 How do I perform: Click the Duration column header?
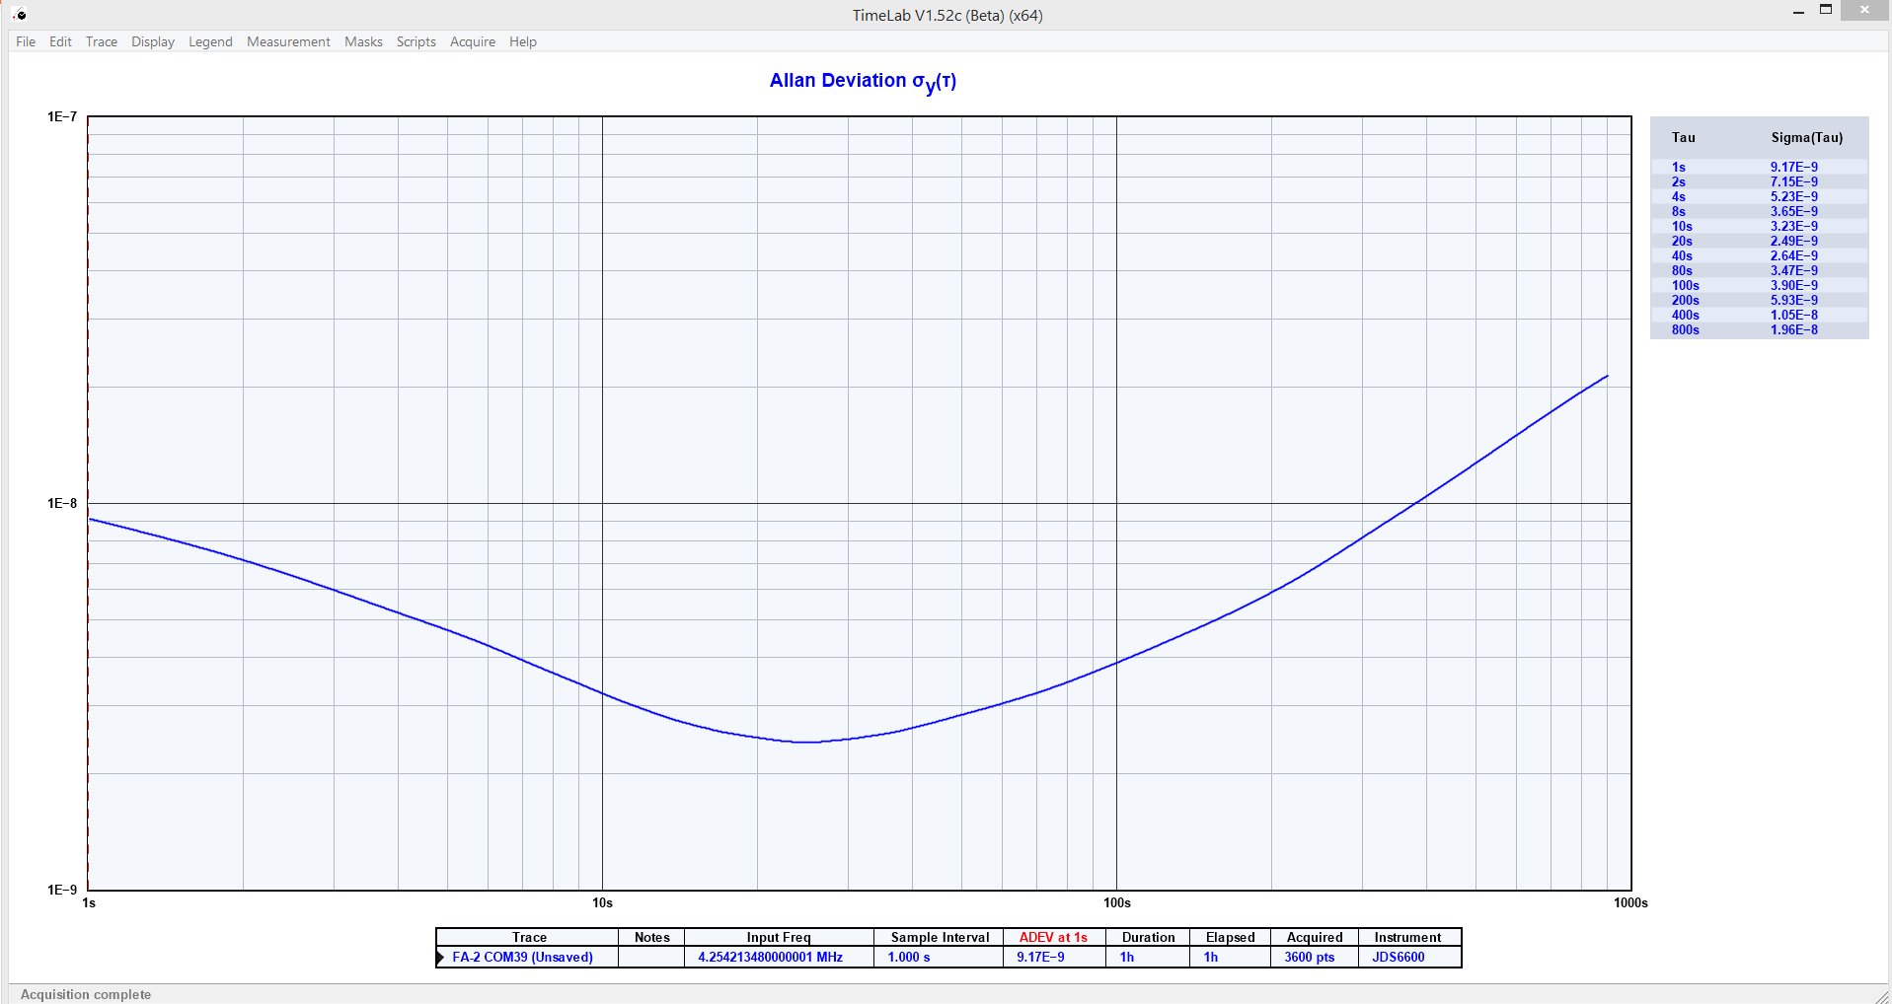pos(1148,937)
